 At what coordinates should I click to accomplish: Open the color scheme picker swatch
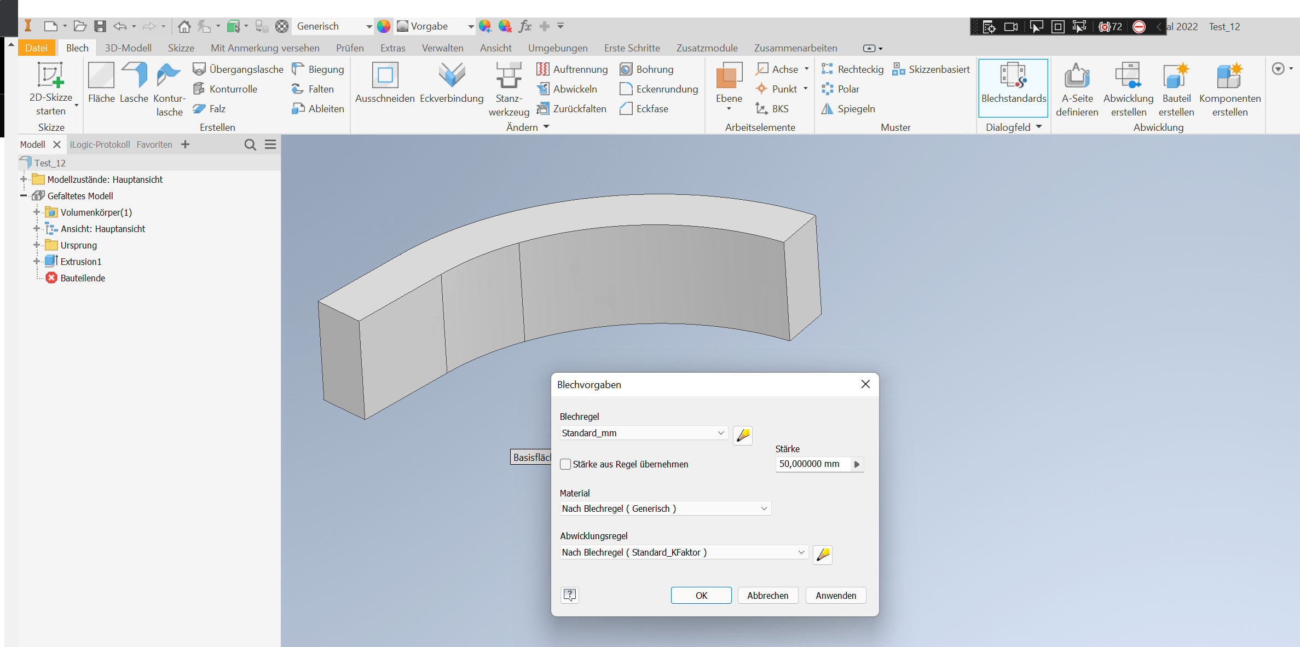(384, 26)
